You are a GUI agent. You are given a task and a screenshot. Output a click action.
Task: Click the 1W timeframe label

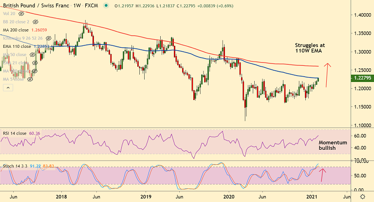[x=77, y=5]
